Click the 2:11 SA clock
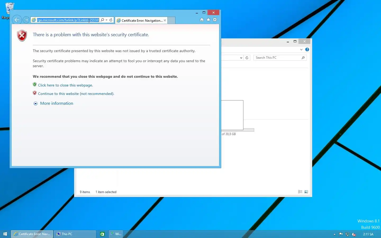 (368, 234)
